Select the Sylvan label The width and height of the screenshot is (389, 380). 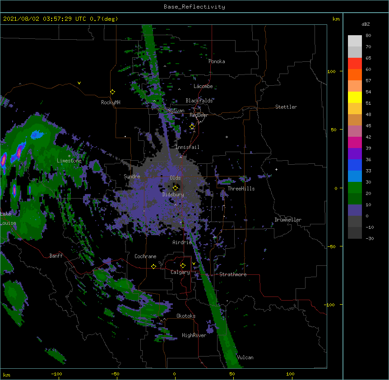pyautogui.click(x=176, y=111)
